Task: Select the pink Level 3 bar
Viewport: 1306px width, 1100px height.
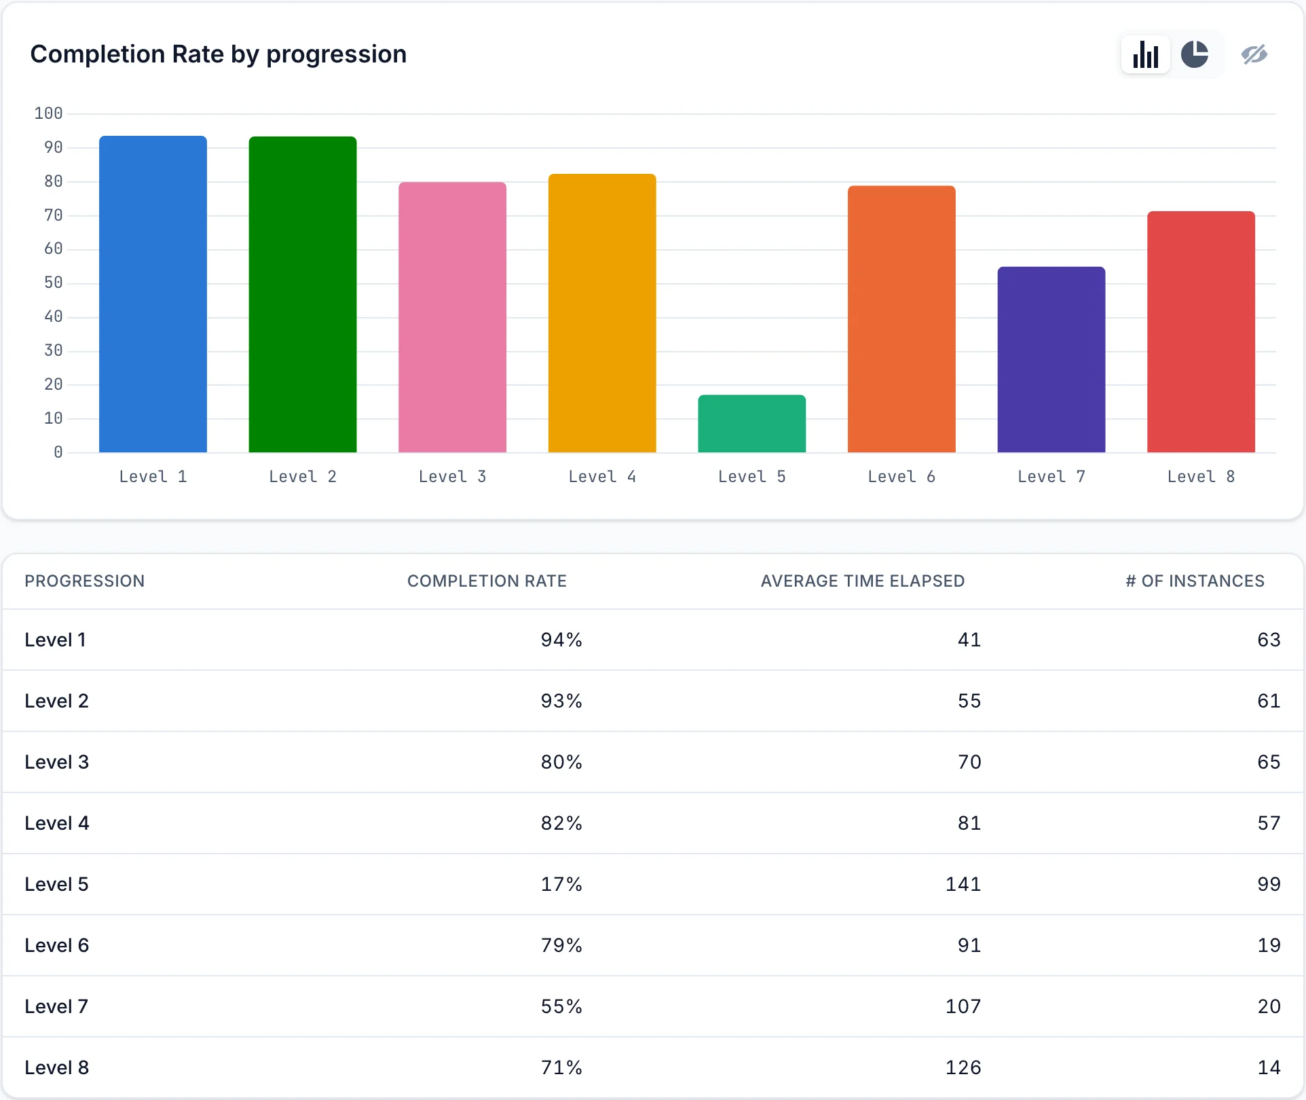Action: [x=452, y=317]
